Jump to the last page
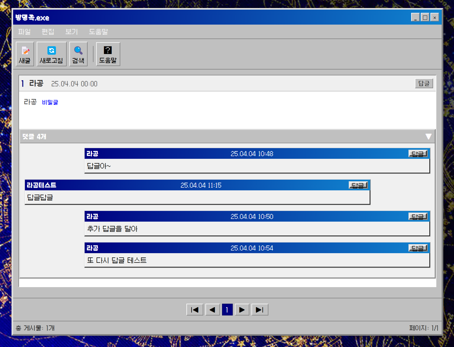This screenshot has height=347, width=454. 260,310
